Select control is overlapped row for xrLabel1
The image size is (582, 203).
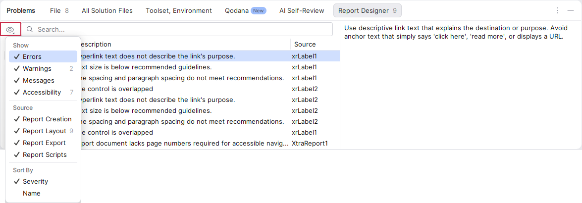click(210, 133)
